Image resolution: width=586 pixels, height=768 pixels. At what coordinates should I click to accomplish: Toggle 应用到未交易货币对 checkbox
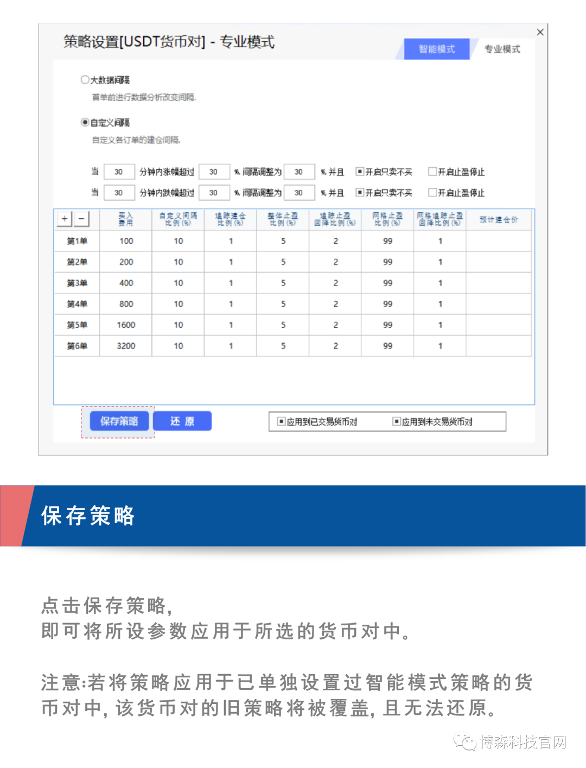pos(397,421)
